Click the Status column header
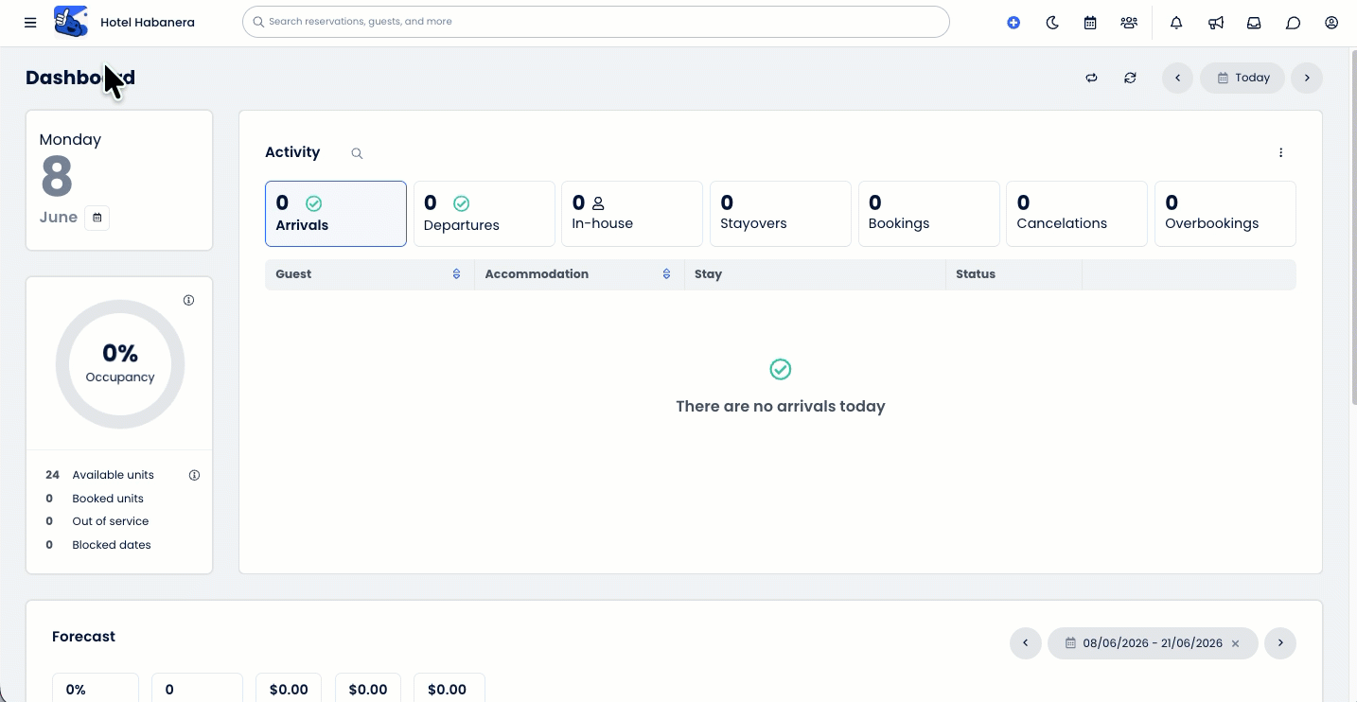 point(1013,273)
